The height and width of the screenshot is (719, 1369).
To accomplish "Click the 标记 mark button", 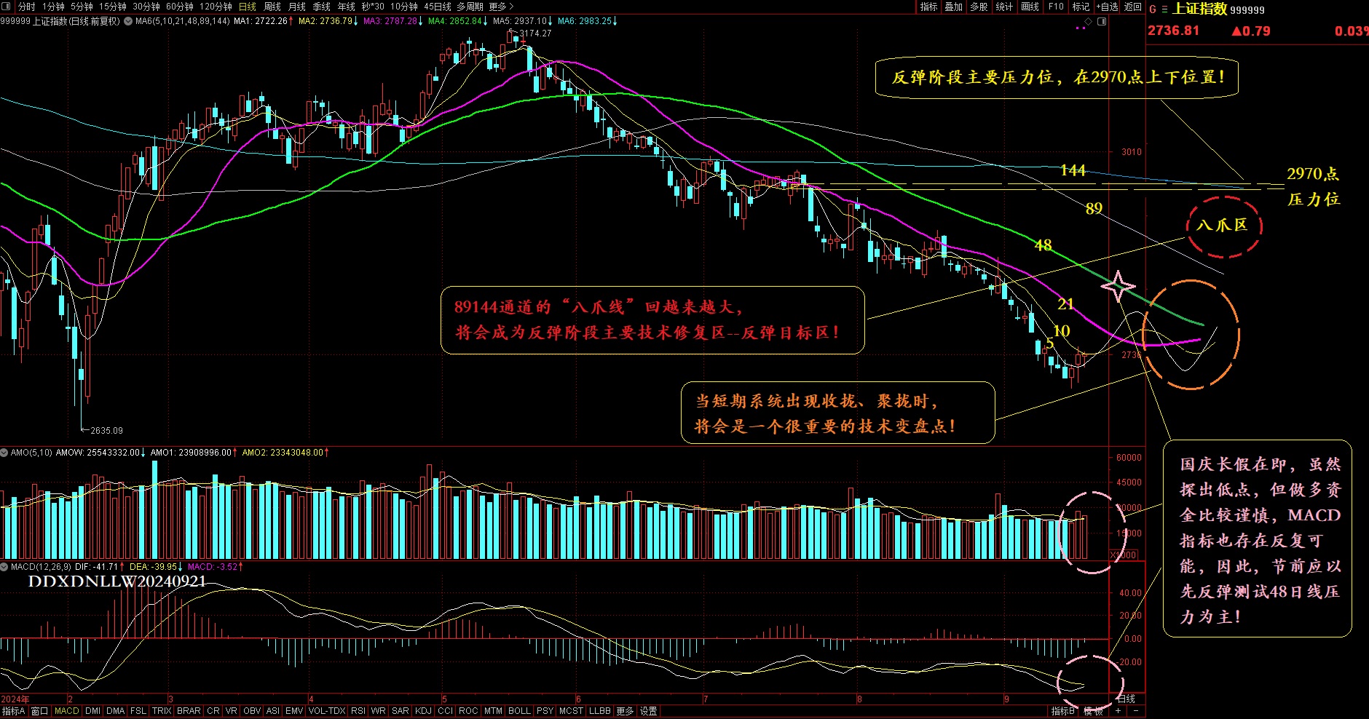I will [1081, 7].
